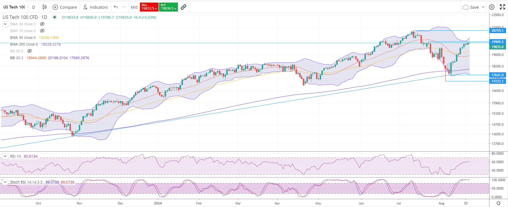Select the EMA 50 close indicator label
508x207 pixels.
[23, 37]
